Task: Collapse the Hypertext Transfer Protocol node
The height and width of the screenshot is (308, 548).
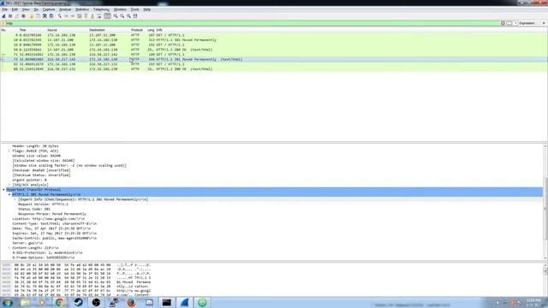Action: (x=3, y=190)
